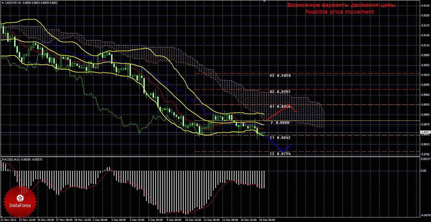Click the 6 Dec 00:00 time label

[x=156, y=220]
